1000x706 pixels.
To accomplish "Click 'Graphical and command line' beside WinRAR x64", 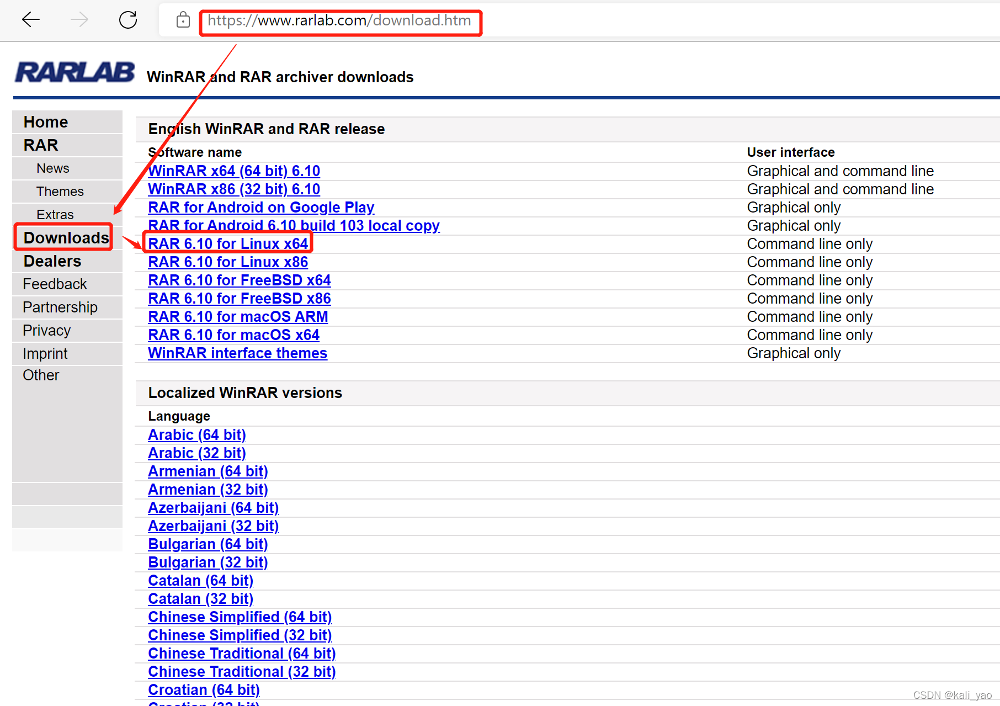I will 841,171.
